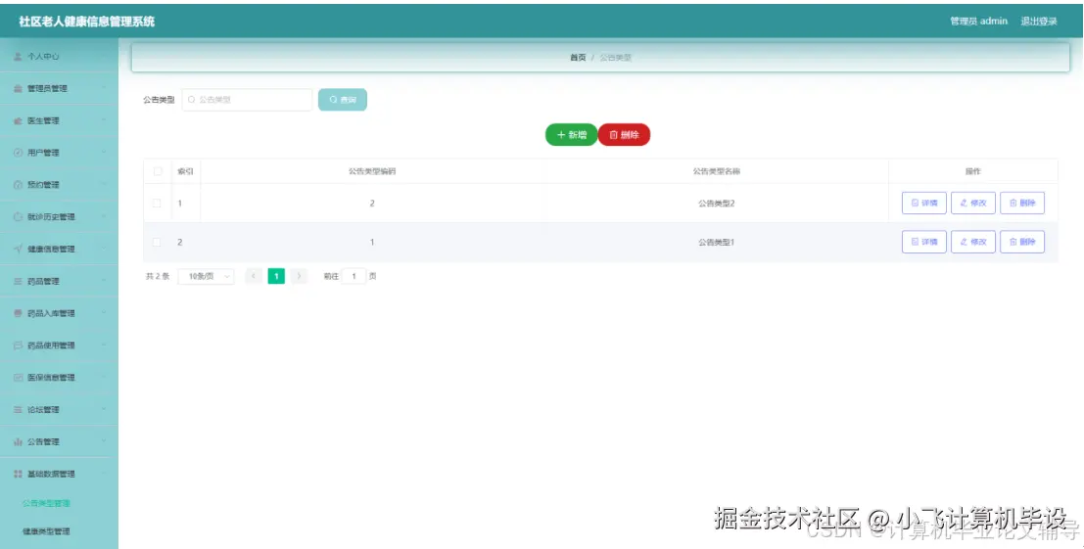The width and height of the screenshot is (1084, 549).
Task: Go to 首页 via breadcrumb
Action: point(578,58)
